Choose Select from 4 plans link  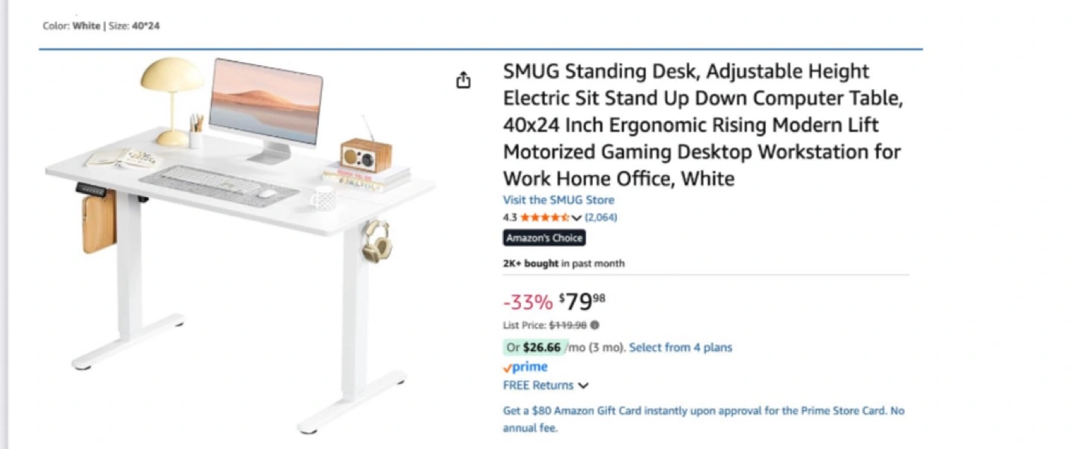tap(680, 347)
